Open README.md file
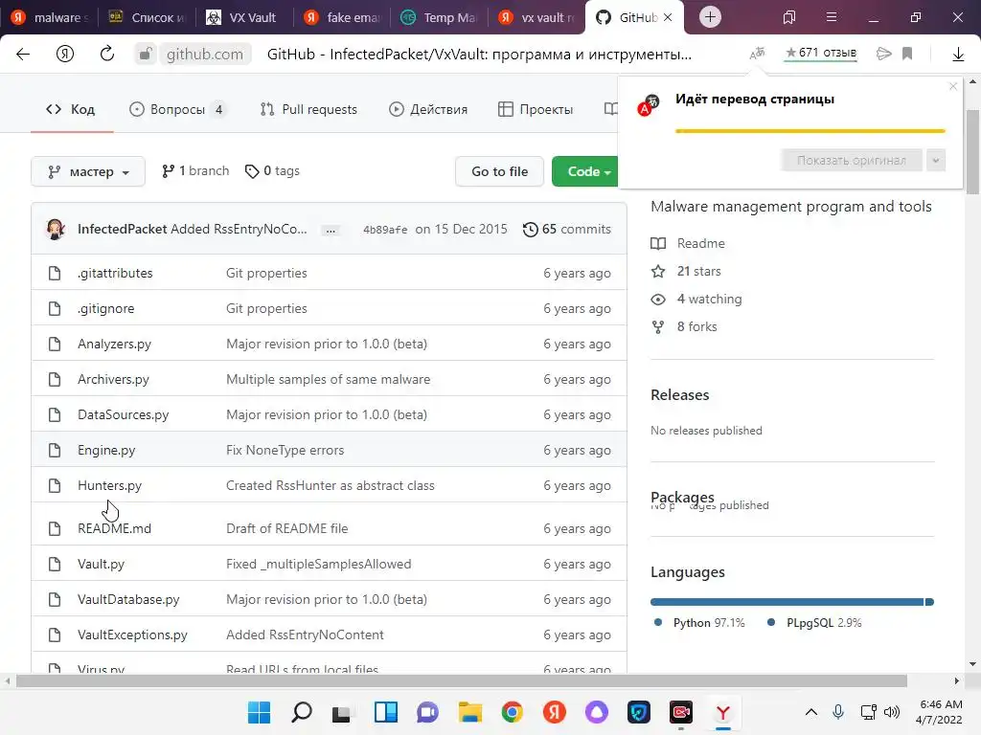 click(x=115, y=528)
